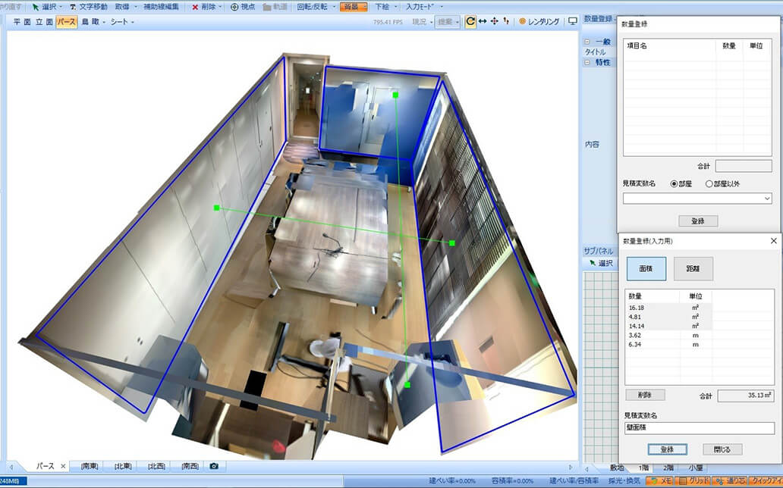Click the orange rotate view icon
Image resolution: width=783 pixels, height=488 pixels.
pos(470,22)
